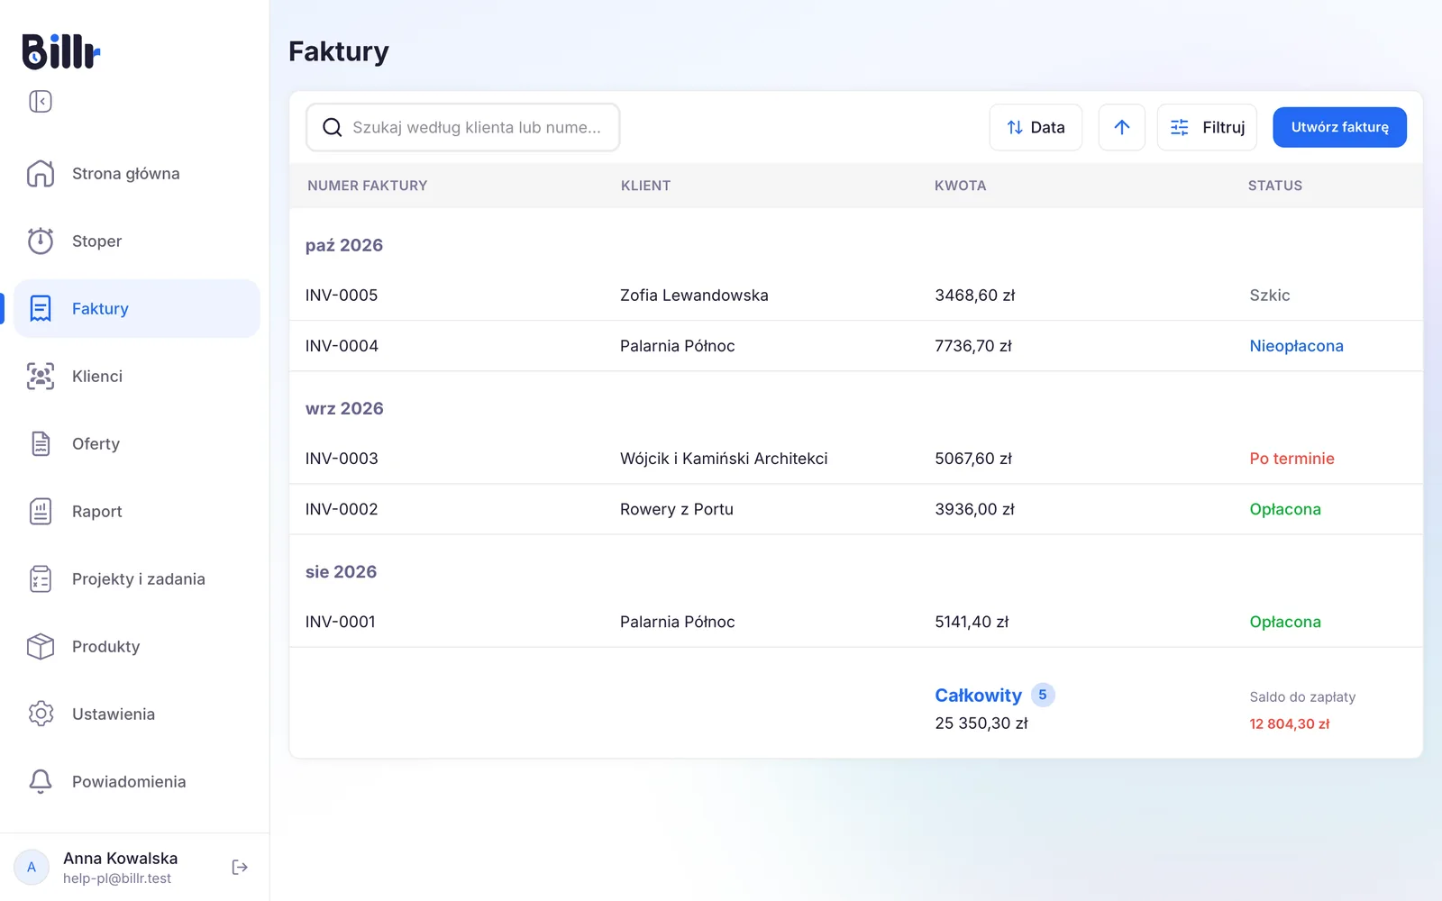Open the Powiadomienia bell icon
Image resolution: width=1442 pixels, height=901 pixels.
[41, 781]
